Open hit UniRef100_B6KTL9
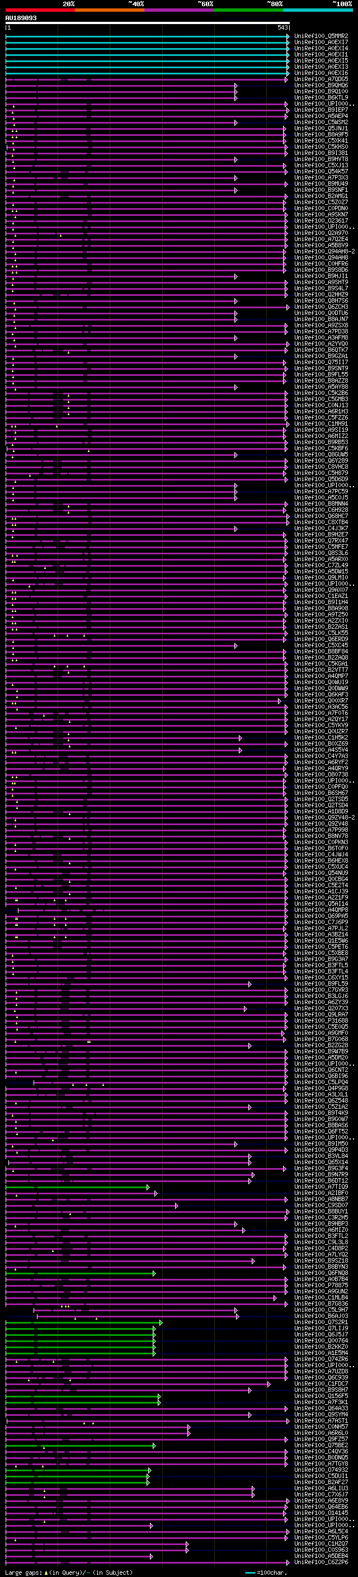The height and width of the screenshot is (1577, 358). pyautogui.click(x=321, y=98)
